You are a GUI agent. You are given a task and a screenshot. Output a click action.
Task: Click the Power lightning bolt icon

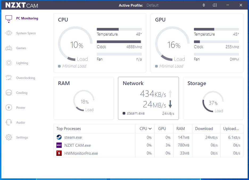pos(9,108)
